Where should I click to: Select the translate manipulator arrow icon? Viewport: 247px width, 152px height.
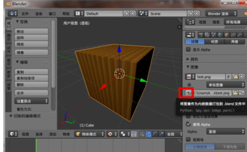(x=149, y=134)
